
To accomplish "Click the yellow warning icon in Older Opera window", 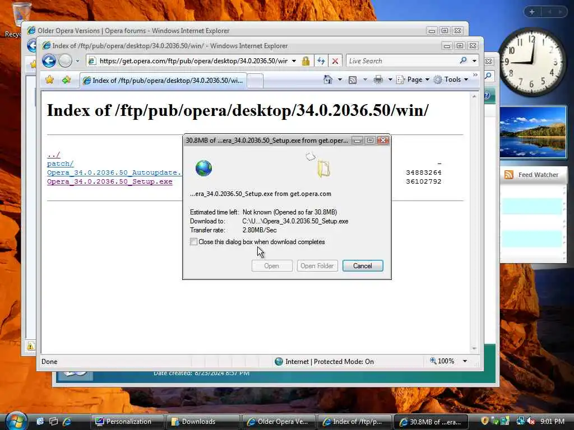I will tap(30, 346).
